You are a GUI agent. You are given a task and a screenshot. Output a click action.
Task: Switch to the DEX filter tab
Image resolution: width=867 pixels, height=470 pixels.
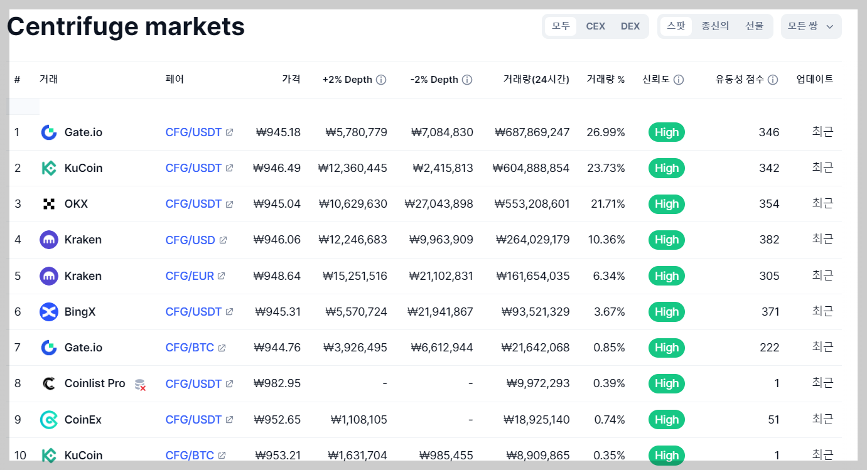pos(630,26)
